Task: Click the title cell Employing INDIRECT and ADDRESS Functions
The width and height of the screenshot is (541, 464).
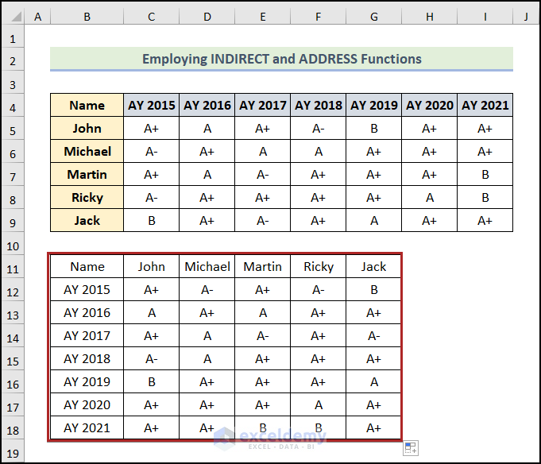Action: pos(281,59)
